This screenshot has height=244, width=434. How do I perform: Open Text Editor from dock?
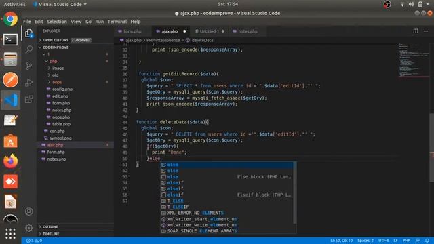click(11, 121)
